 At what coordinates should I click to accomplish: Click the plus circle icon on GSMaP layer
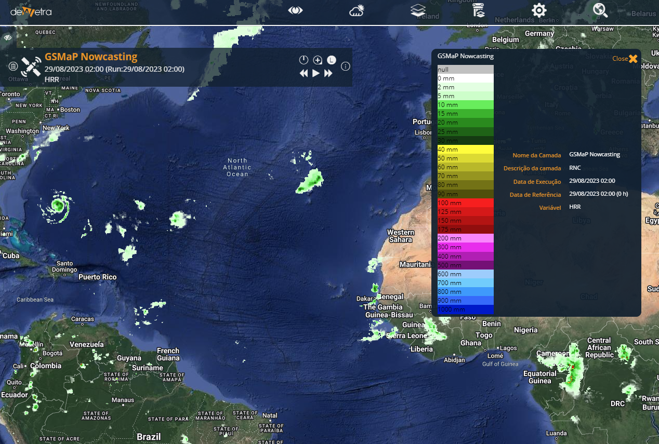point(318,60)
